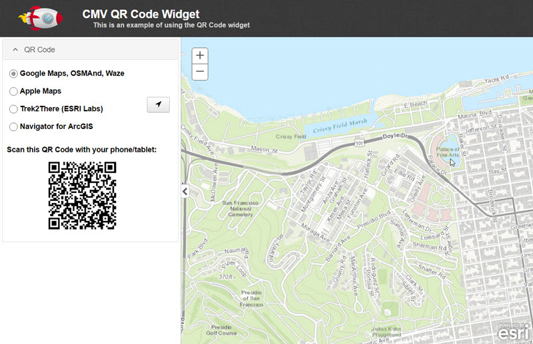Click the 101 highway shield on map
The height and width of the screenshot is (344, 533).
point(359,143)
